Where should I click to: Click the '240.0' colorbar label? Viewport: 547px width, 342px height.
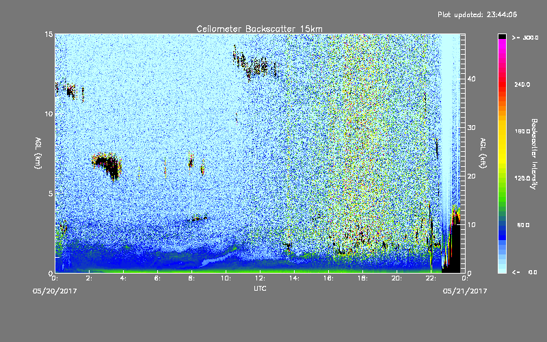[522, 85]
